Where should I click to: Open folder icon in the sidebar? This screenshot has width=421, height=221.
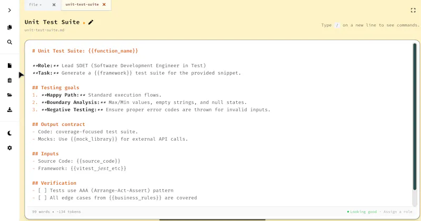[x=9, y=95]
